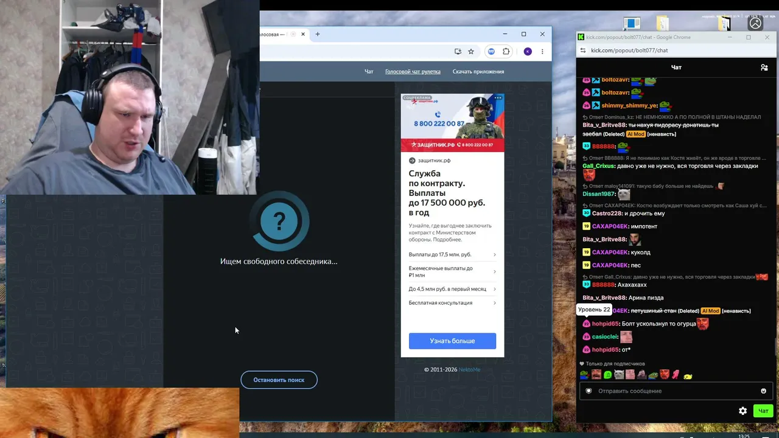The image size is (779, 438).
Task: Click the chat message reading куколд
Action: point(641,252)
